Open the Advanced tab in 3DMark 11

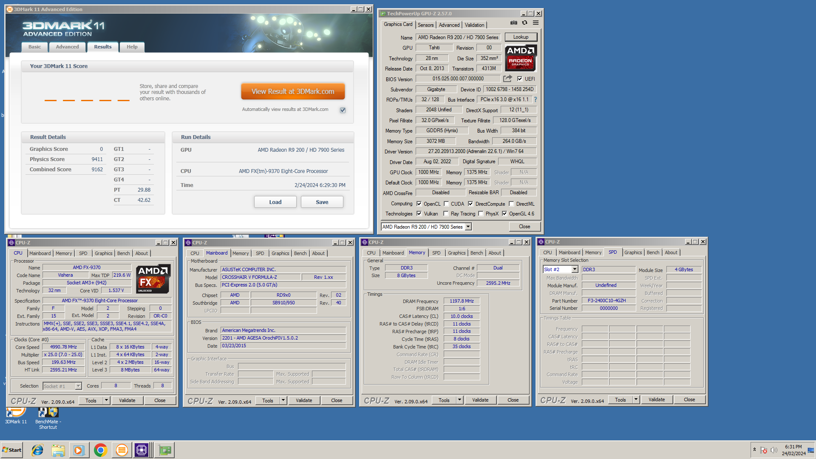click(x=67, y=47)
